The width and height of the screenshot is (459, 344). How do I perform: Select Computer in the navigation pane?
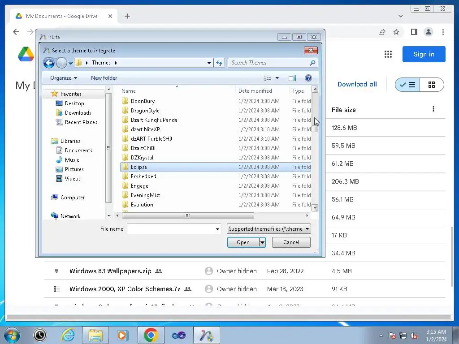(x=72, y=198)
